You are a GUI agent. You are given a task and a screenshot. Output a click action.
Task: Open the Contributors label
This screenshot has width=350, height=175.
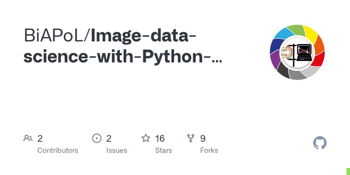58,150
